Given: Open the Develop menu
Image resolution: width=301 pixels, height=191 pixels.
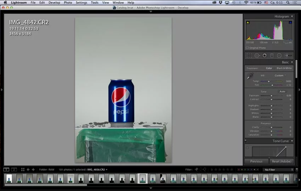Looking at the screenshot, I should (54, 3).
